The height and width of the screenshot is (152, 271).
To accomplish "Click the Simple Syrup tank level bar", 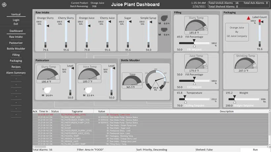I will [x=148, y=34].
